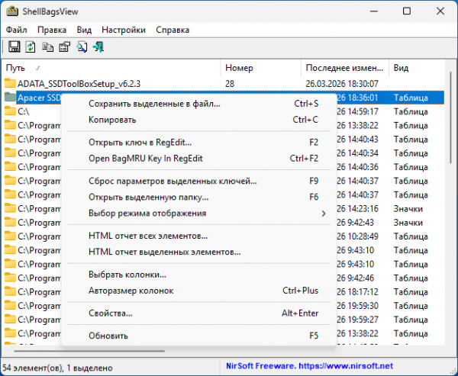
Task: Select HTML отчет выделенных элементов… entry
Action: [x=198, y=252]
